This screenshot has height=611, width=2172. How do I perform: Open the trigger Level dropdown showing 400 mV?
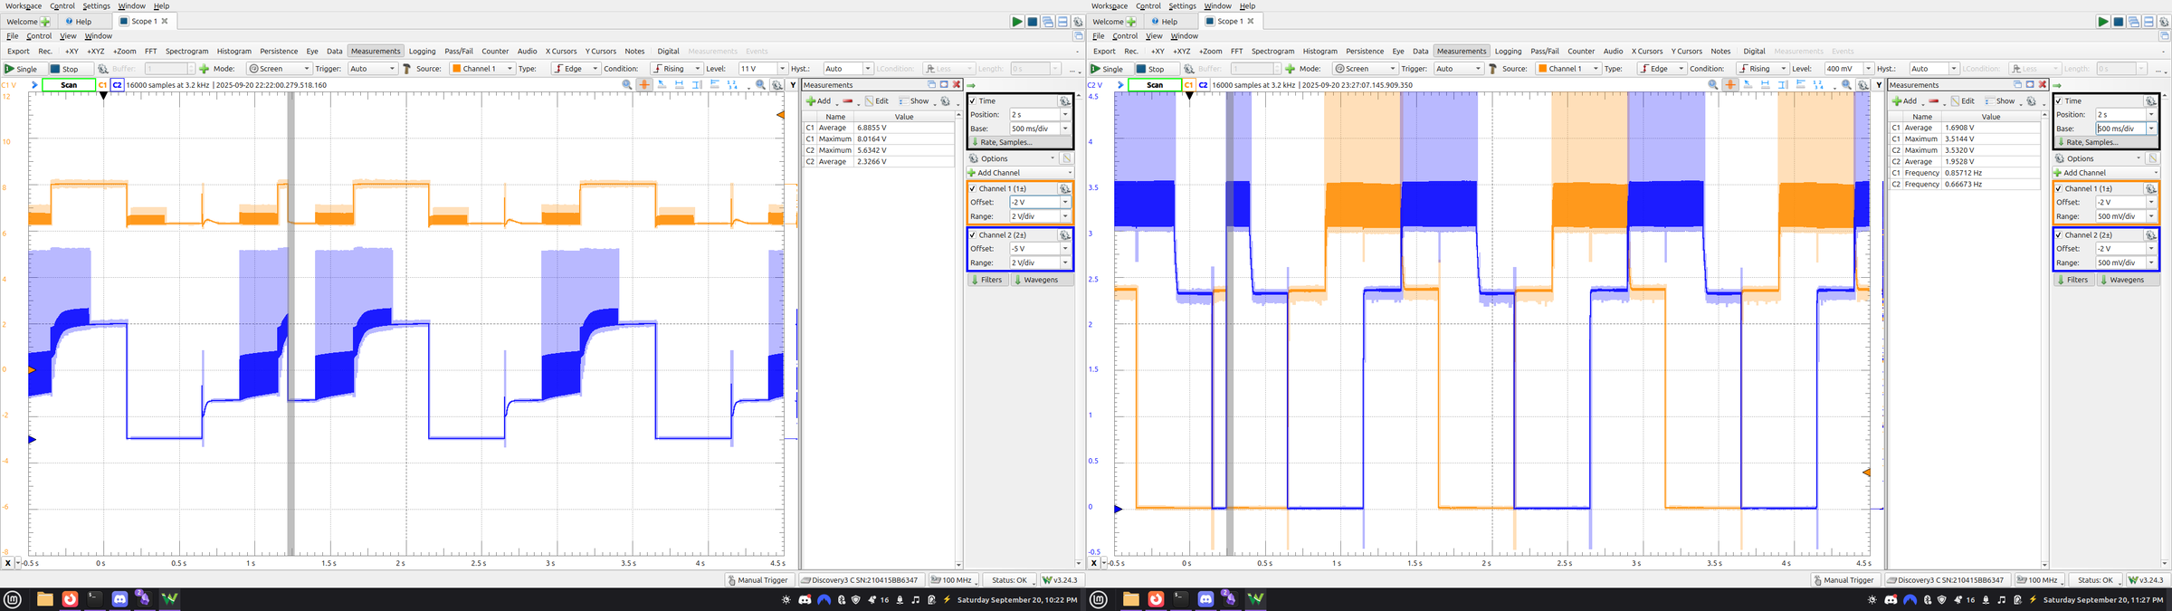click(x=1868, y=69)
